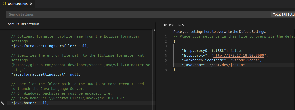Open the DEFAULT USER SETTINGS header
Screen dimensions: 295x110
(24, 24)
